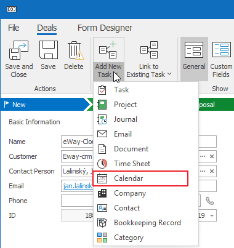Select the General view icon

tap(194, 50)
